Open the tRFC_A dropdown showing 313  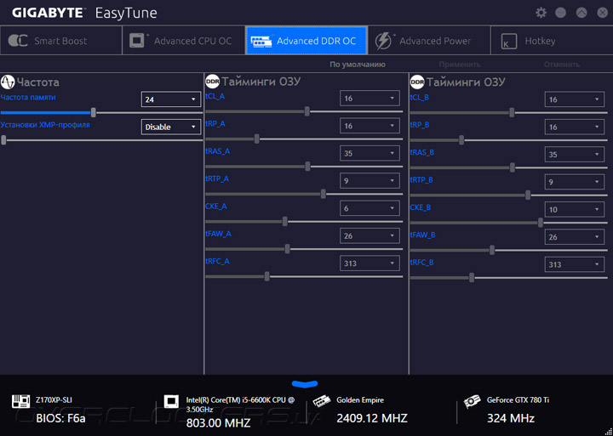point(370,263)
